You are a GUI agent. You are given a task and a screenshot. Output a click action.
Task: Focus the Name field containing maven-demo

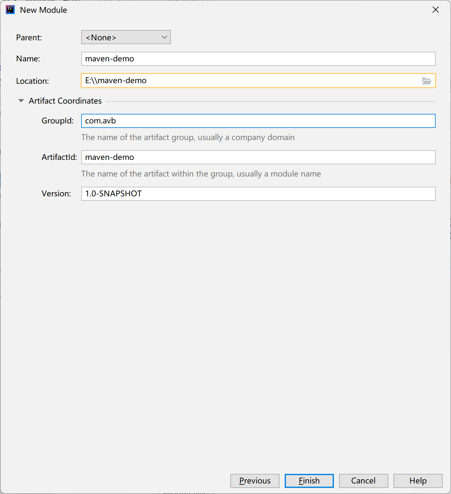258,59
